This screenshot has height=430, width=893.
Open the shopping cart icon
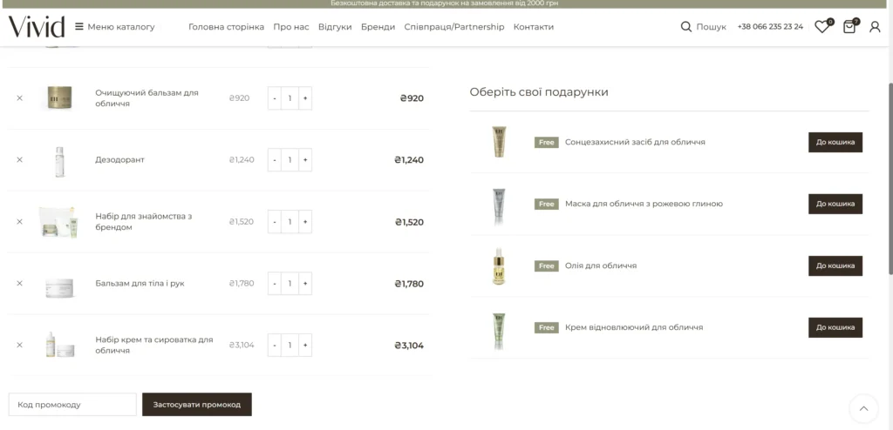coord(851,26)
